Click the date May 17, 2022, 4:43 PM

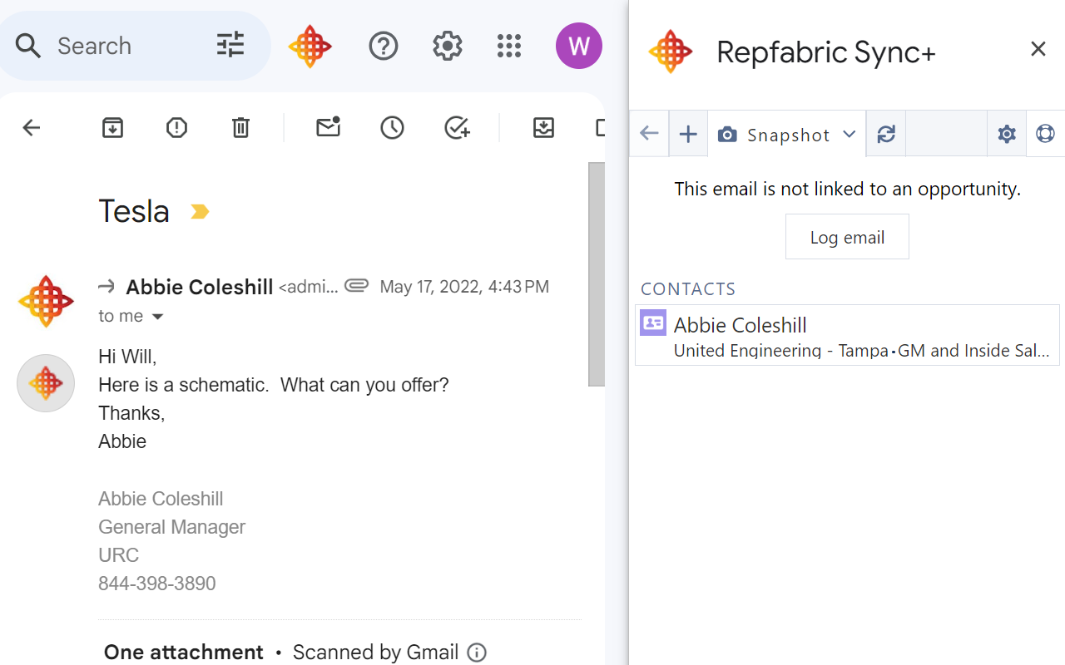(x=464, y=287)
